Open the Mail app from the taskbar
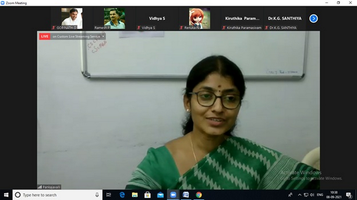357x200 pixels. [x=160, y=195]
